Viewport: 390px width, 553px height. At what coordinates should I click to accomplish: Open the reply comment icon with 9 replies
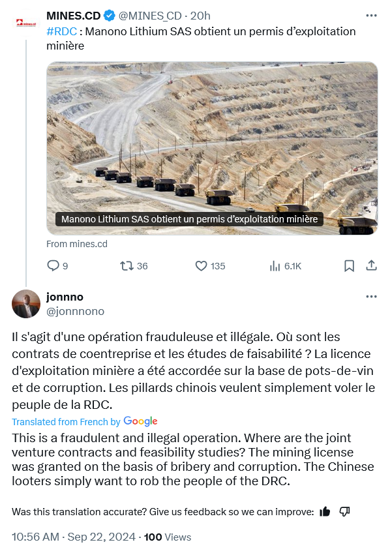point(53,265)
